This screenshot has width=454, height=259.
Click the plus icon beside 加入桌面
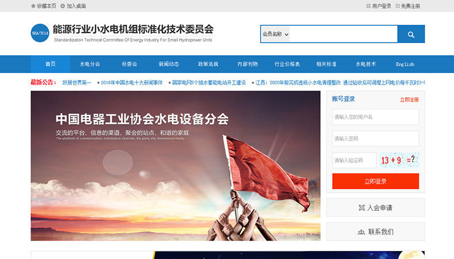coord(63,6)
